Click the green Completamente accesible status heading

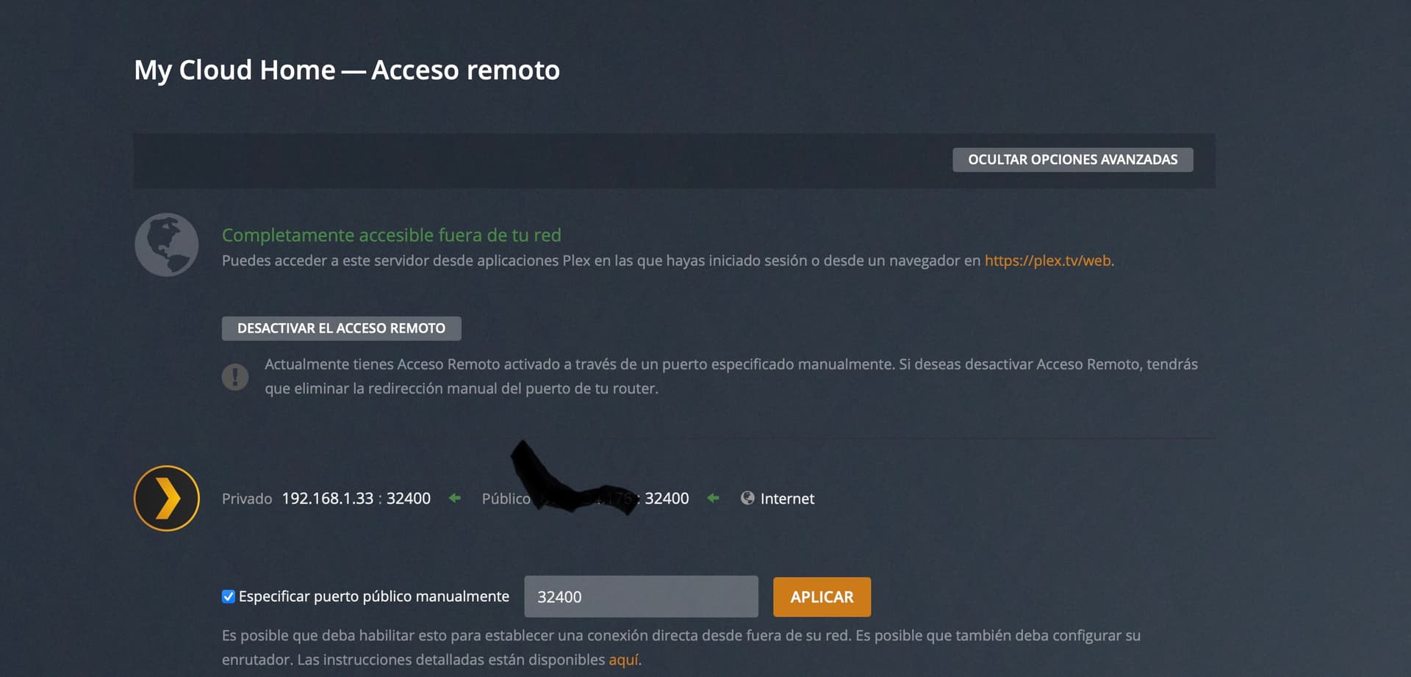point(392,235)
